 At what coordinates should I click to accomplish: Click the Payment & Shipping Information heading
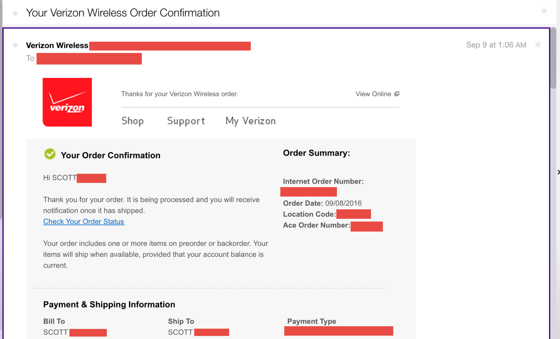pyautogui.click(x=109, y=304)
